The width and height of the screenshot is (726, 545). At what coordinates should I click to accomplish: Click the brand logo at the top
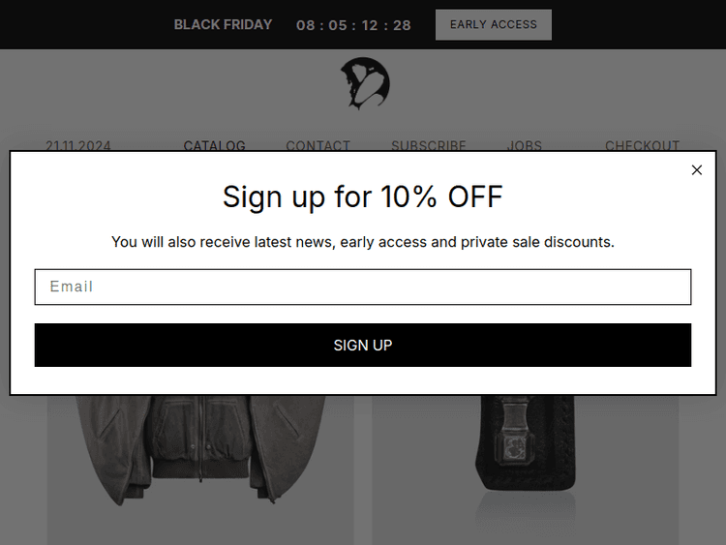364,83
